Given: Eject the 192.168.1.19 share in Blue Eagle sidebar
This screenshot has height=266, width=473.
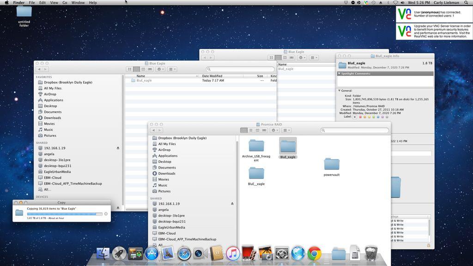Looking at the screenshot, I should (x=118, y=148).
